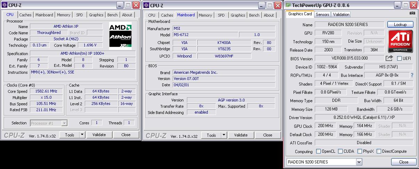This screenshot has height=169, width=419.
Task: Open Memory tab in first CPU-Z window
Action: pos(64,15)
